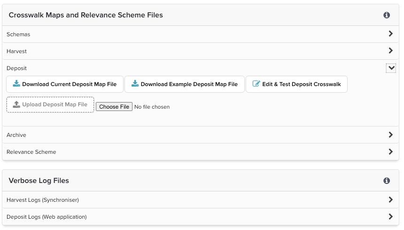404x230 pixels.
Task: Click upload icon on Upload Deposit Map File
Action: (16, 104)
